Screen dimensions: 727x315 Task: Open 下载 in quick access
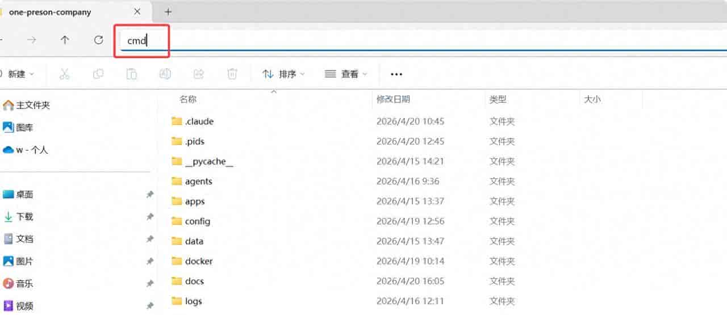(x=19, y=216)
